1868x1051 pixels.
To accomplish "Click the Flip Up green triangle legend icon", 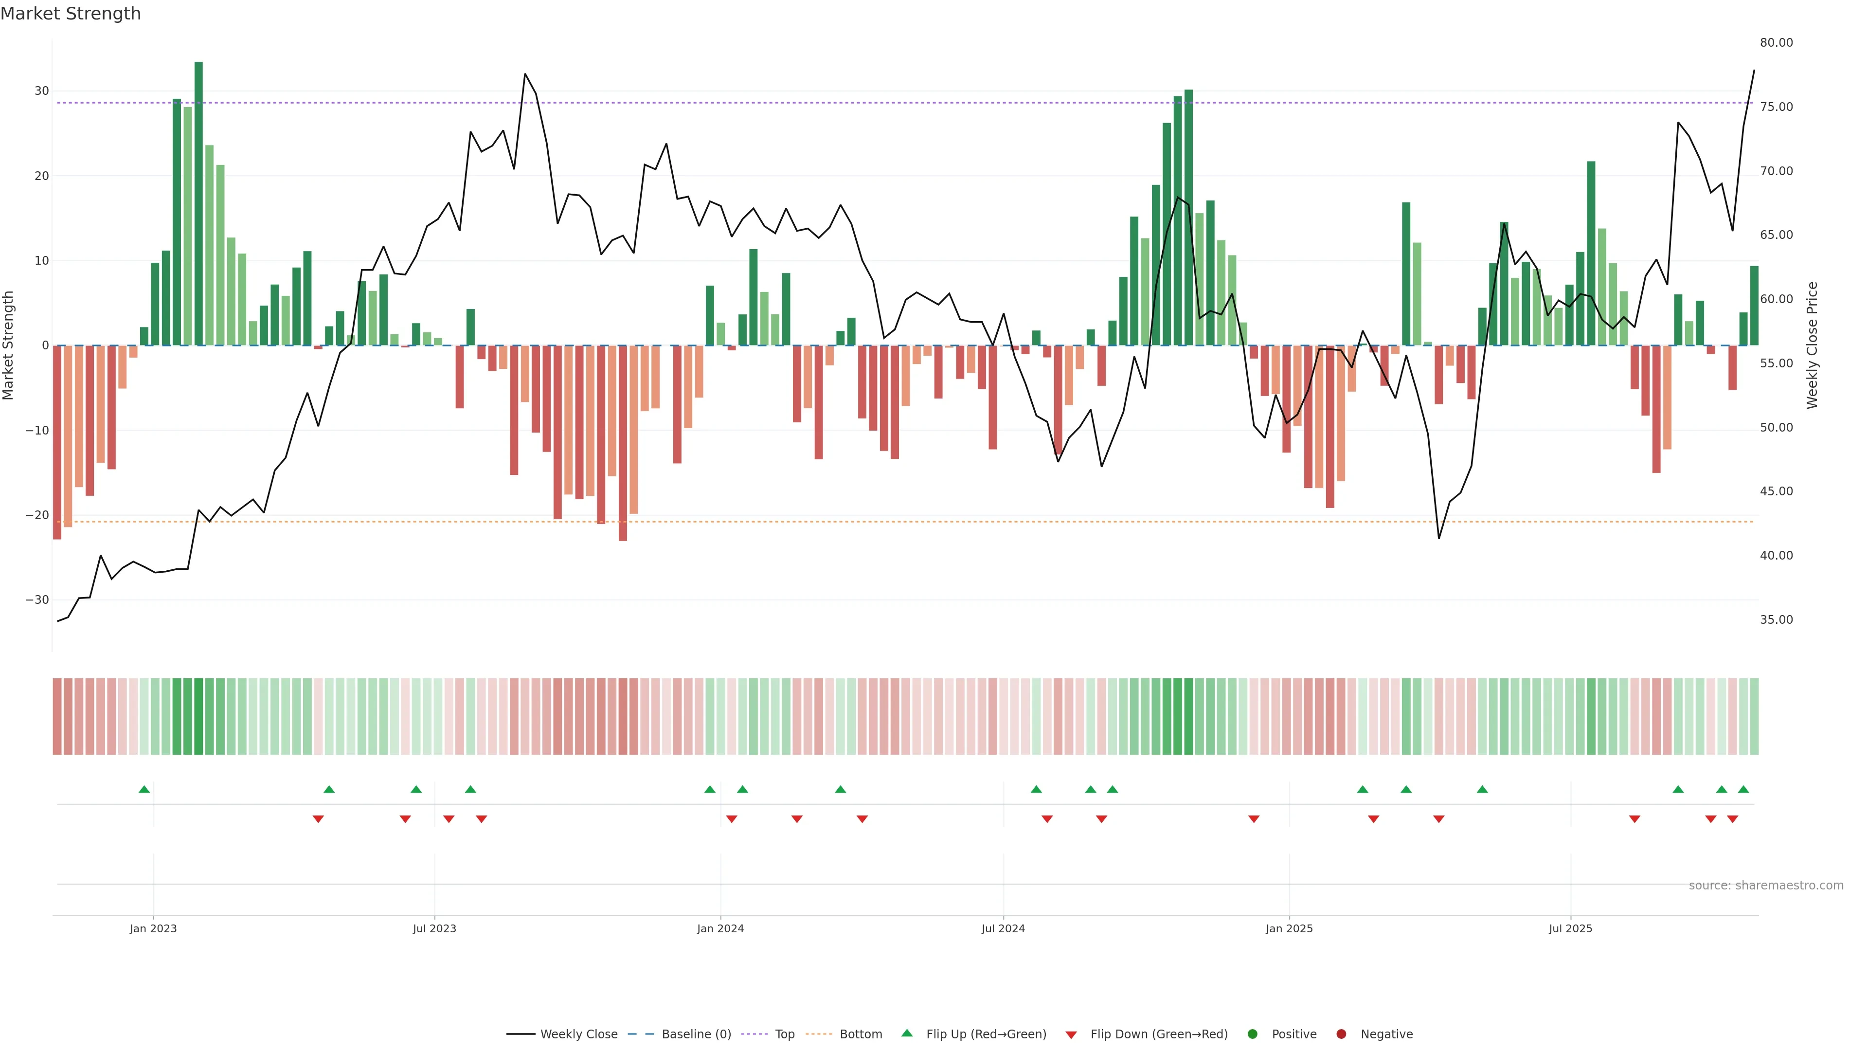I will pyautogui.click(x=906, y=1033).
